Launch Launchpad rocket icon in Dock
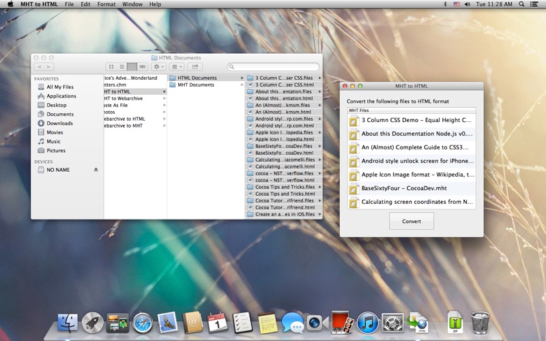The image size is (546, 341). [x=93, y=323]
